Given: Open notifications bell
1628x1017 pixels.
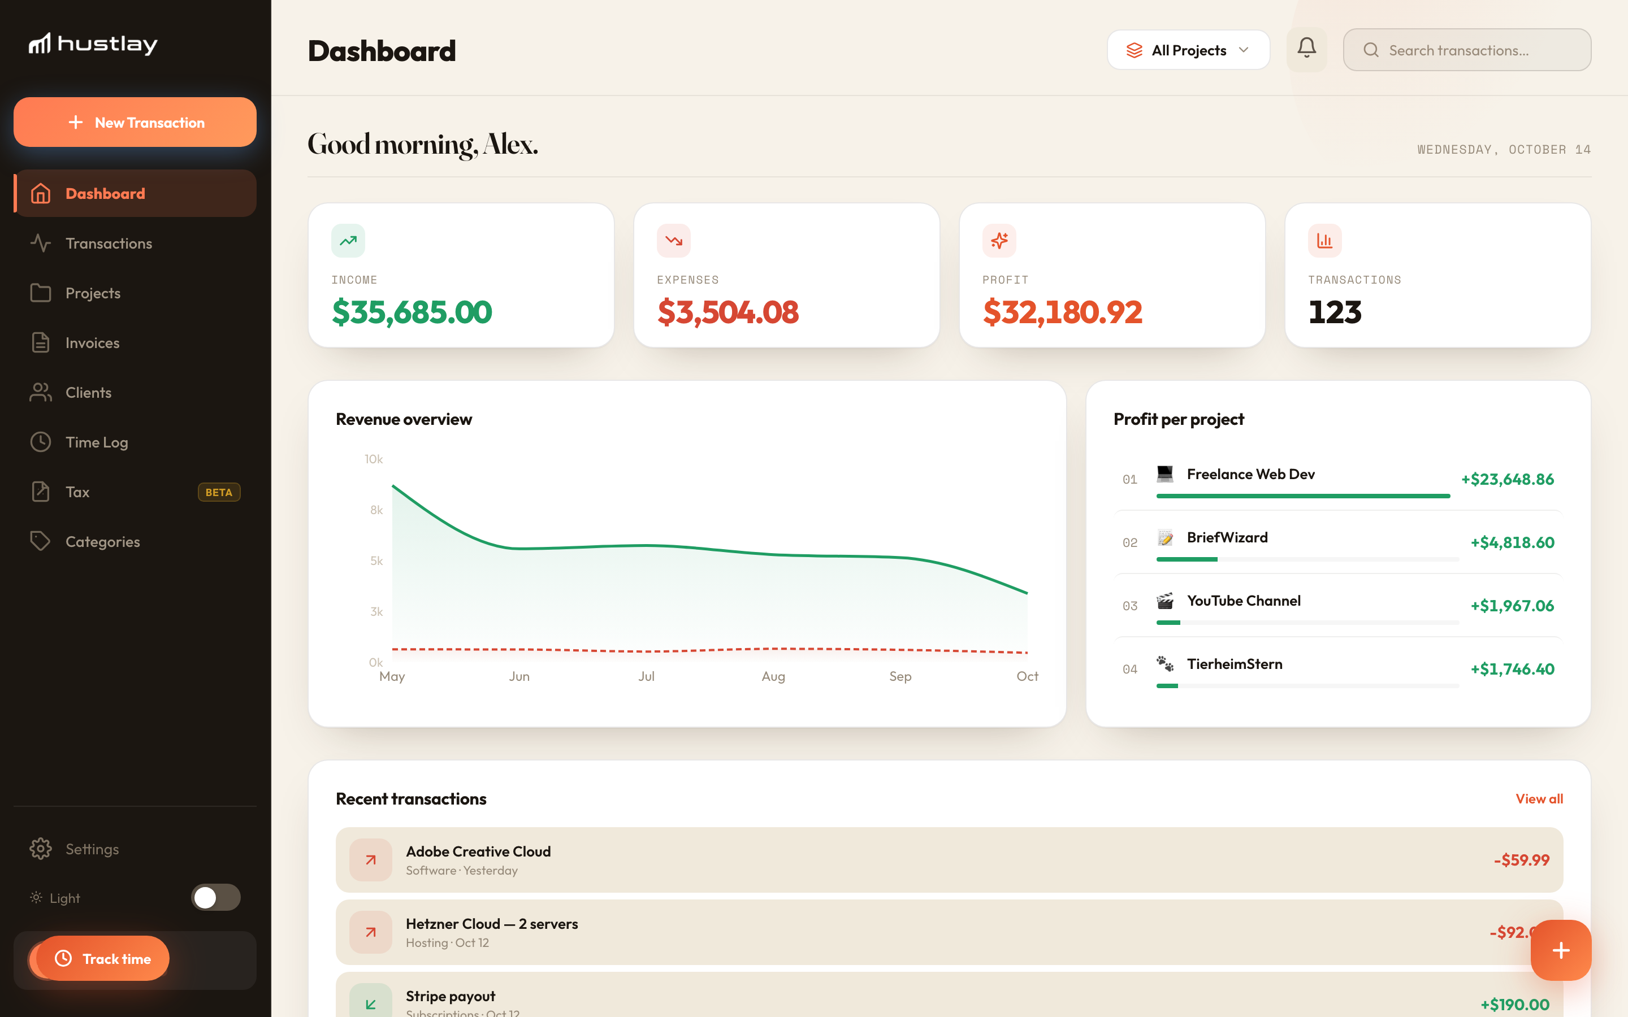Looking at the screenshot, I should click(1306, 49).
